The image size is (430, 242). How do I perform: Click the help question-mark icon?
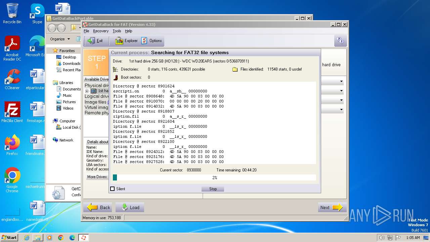(340, 41)
